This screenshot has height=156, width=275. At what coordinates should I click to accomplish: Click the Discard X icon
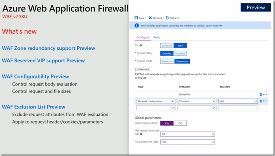click(x=150, y=18)
